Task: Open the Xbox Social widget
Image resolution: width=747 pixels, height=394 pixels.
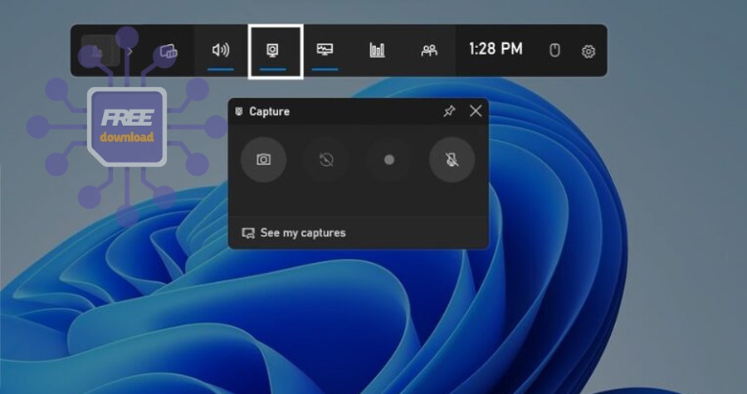Action: click(x=429, y=51)
